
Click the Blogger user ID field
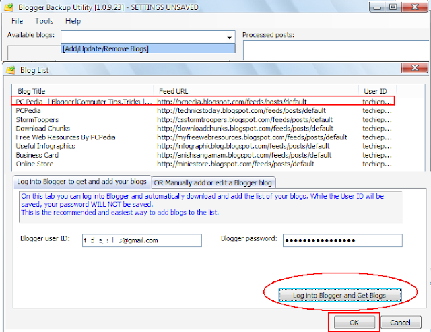142,240
